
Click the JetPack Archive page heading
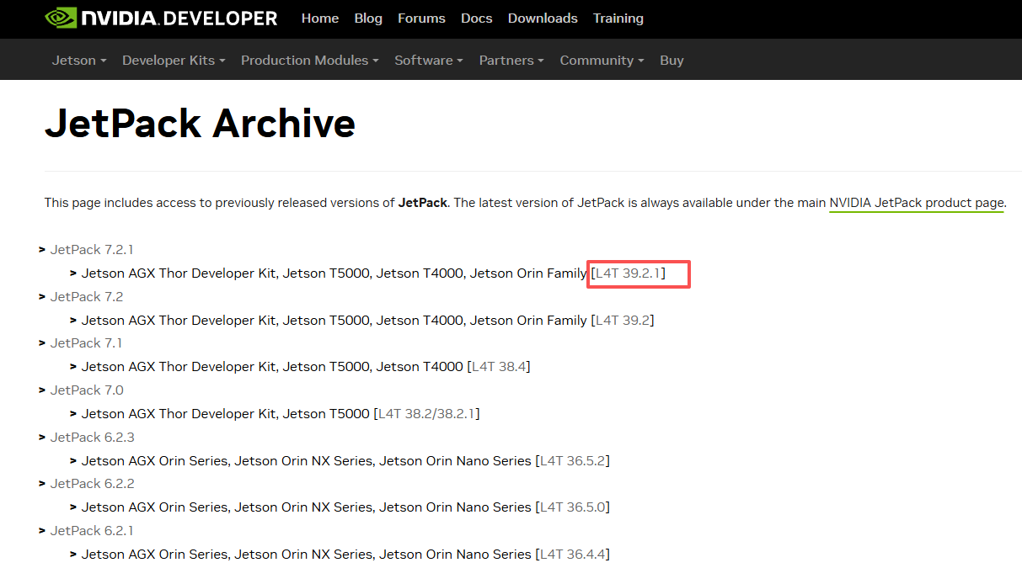(201, 124)
